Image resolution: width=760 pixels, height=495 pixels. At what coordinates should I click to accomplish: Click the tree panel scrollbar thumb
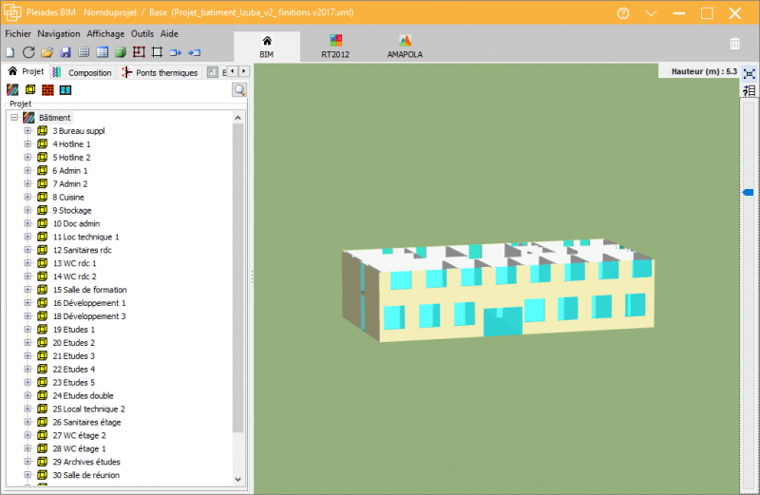[237, 277]
